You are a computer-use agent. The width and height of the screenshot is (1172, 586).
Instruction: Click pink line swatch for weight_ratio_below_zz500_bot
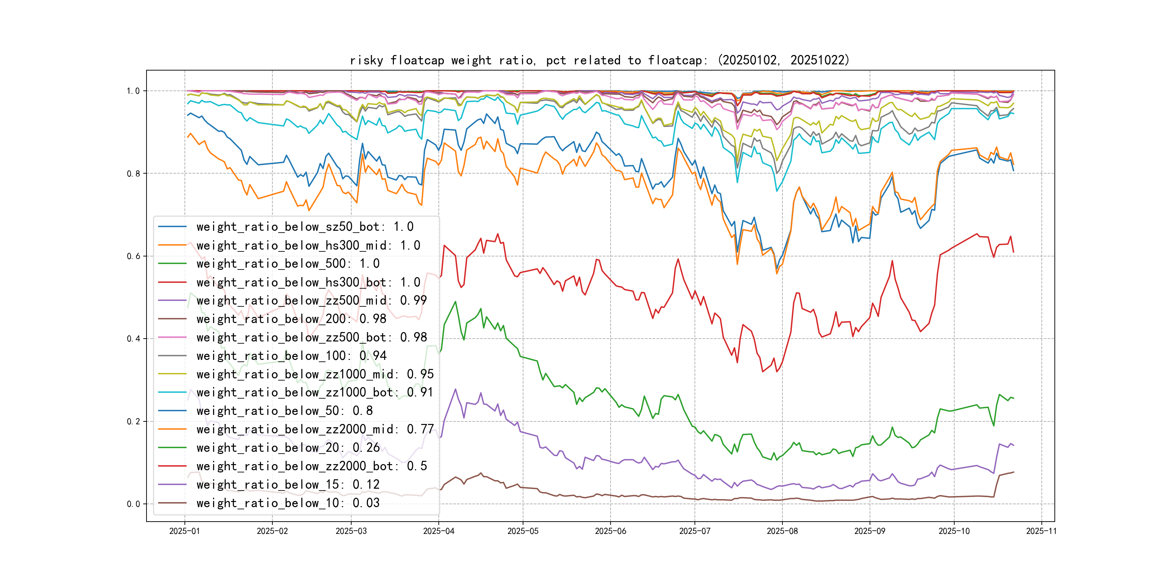point(172,337)
